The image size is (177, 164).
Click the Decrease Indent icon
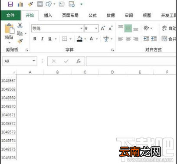(x=146, y=39)
